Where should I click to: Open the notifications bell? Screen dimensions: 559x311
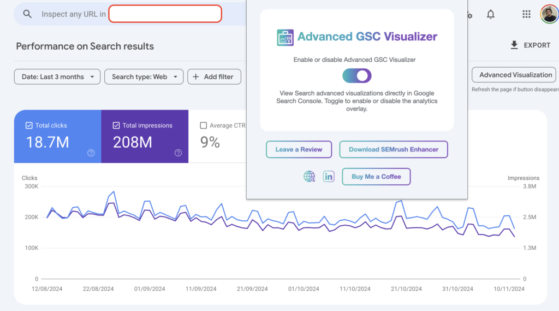click(x=491, y=15)
